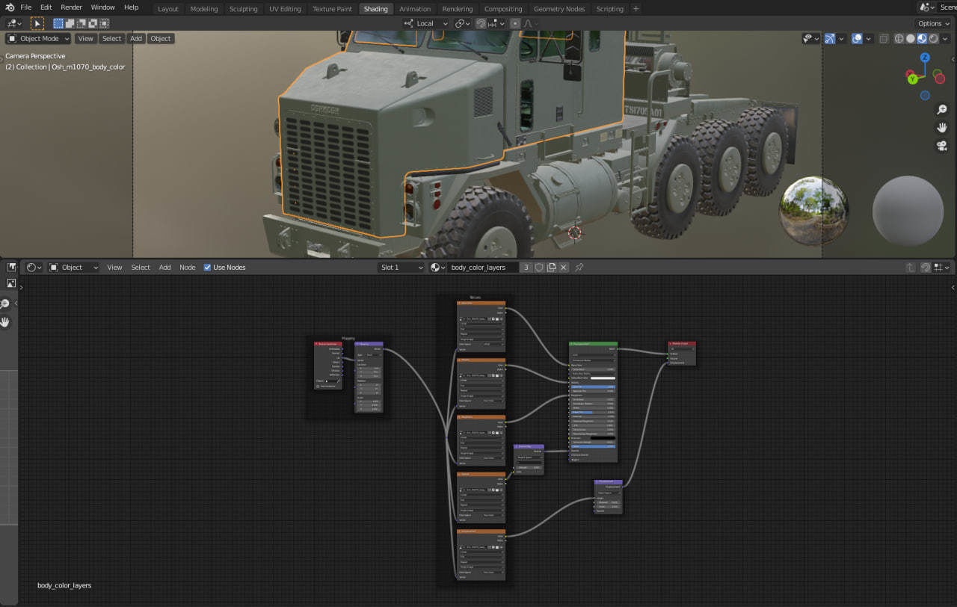
Task: Switch to the Compositing workspace tab
Action: (503, 9)
